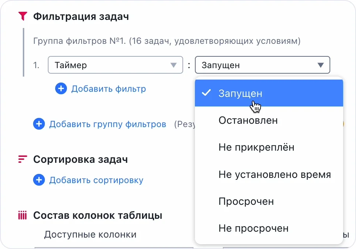This screenshot has height=249, width=356.
Task: Open the Таймер filter field dropdown
Action: pos(110,65)
